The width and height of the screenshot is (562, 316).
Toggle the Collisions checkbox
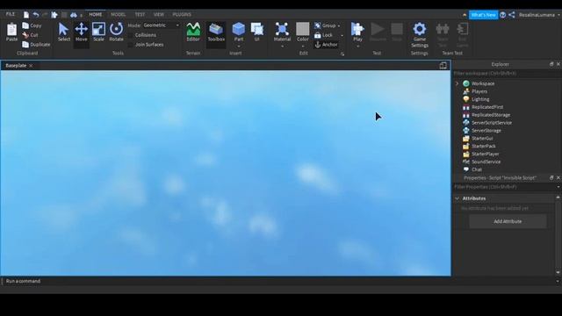click(131, 35)
